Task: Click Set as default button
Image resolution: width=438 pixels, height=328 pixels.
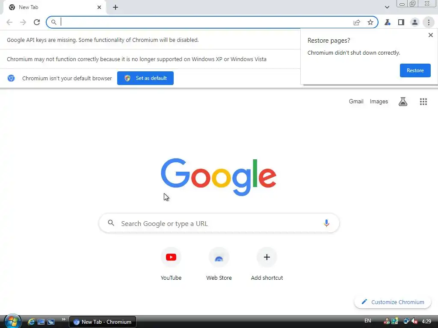Action: pyautogui.click(x=145, y=78)
